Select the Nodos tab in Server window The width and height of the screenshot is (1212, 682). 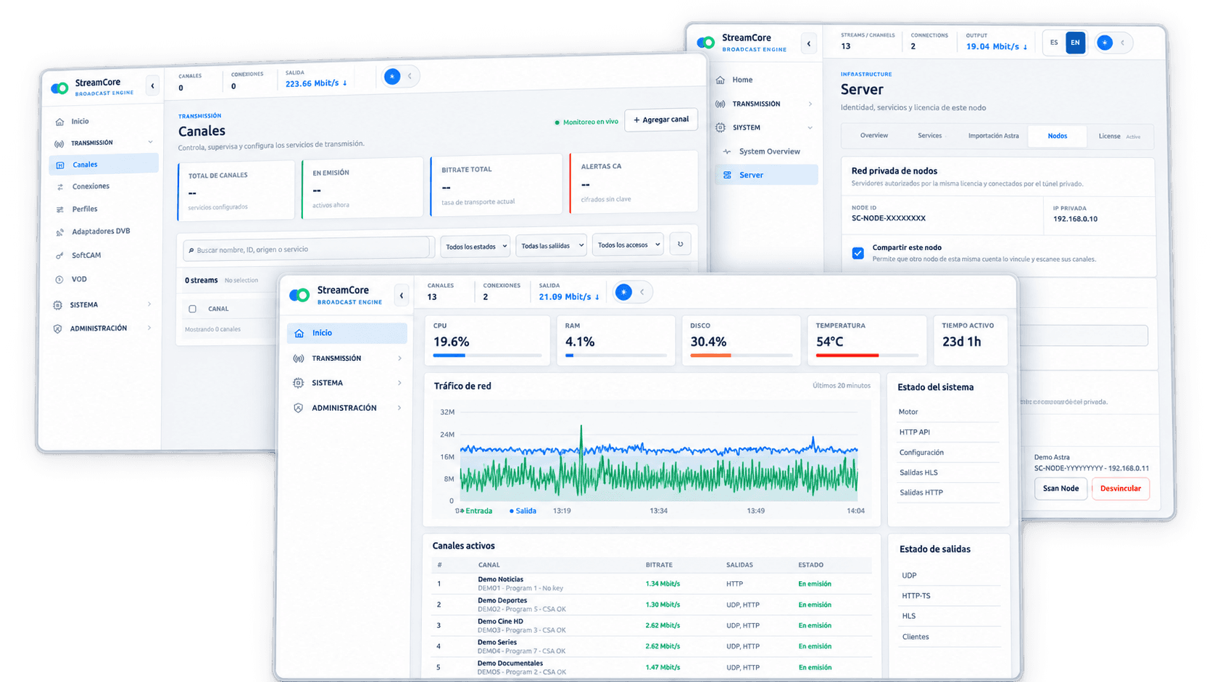1058,136
